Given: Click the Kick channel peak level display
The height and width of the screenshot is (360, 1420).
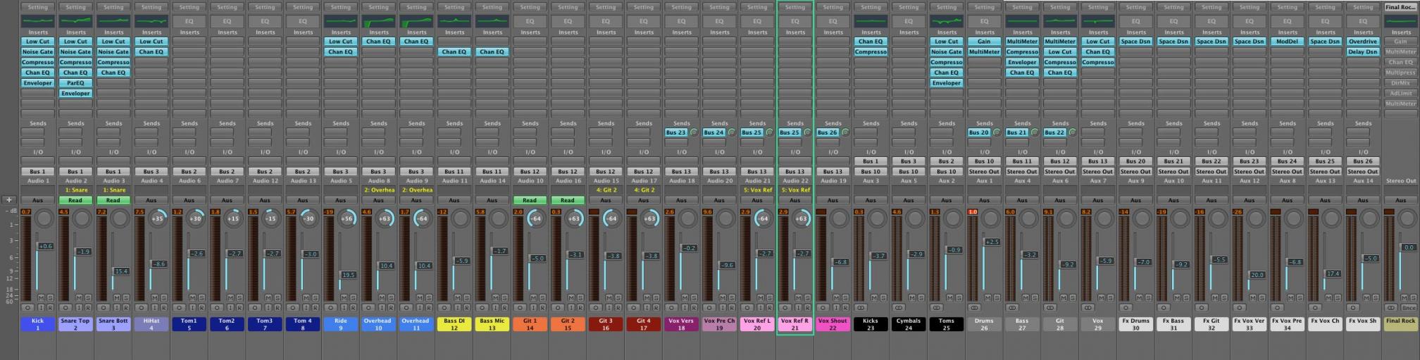Looking at the screenshot, I should (x=27, y=212).
